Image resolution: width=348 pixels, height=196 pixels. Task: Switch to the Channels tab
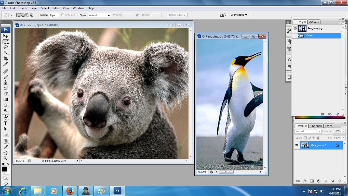(316, 126)
